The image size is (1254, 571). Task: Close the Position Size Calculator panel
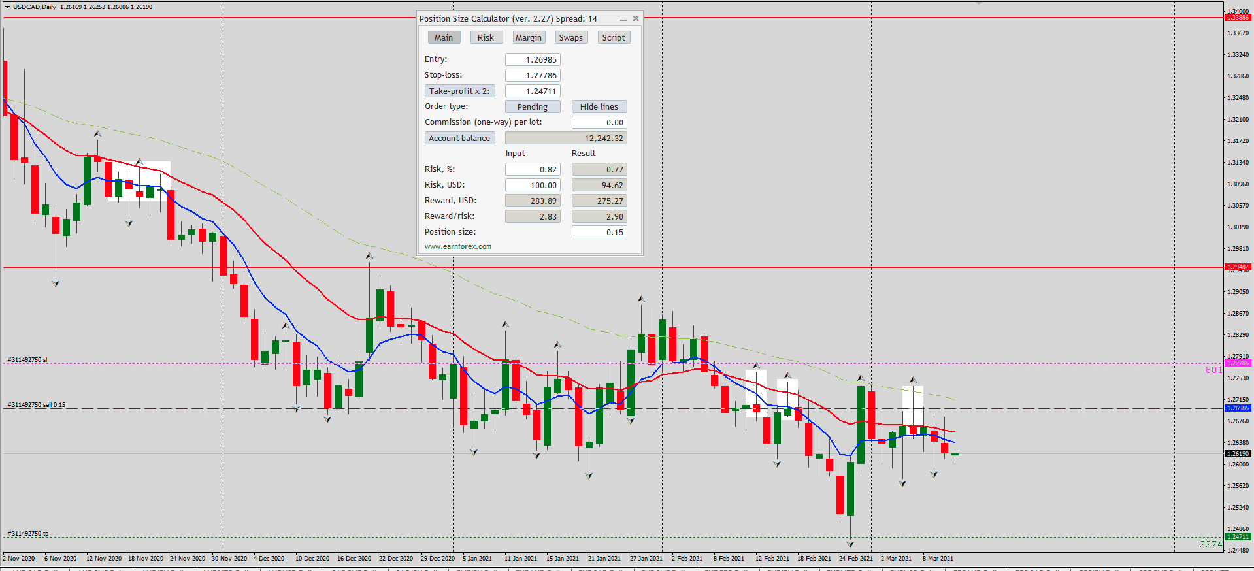(636, 18)
